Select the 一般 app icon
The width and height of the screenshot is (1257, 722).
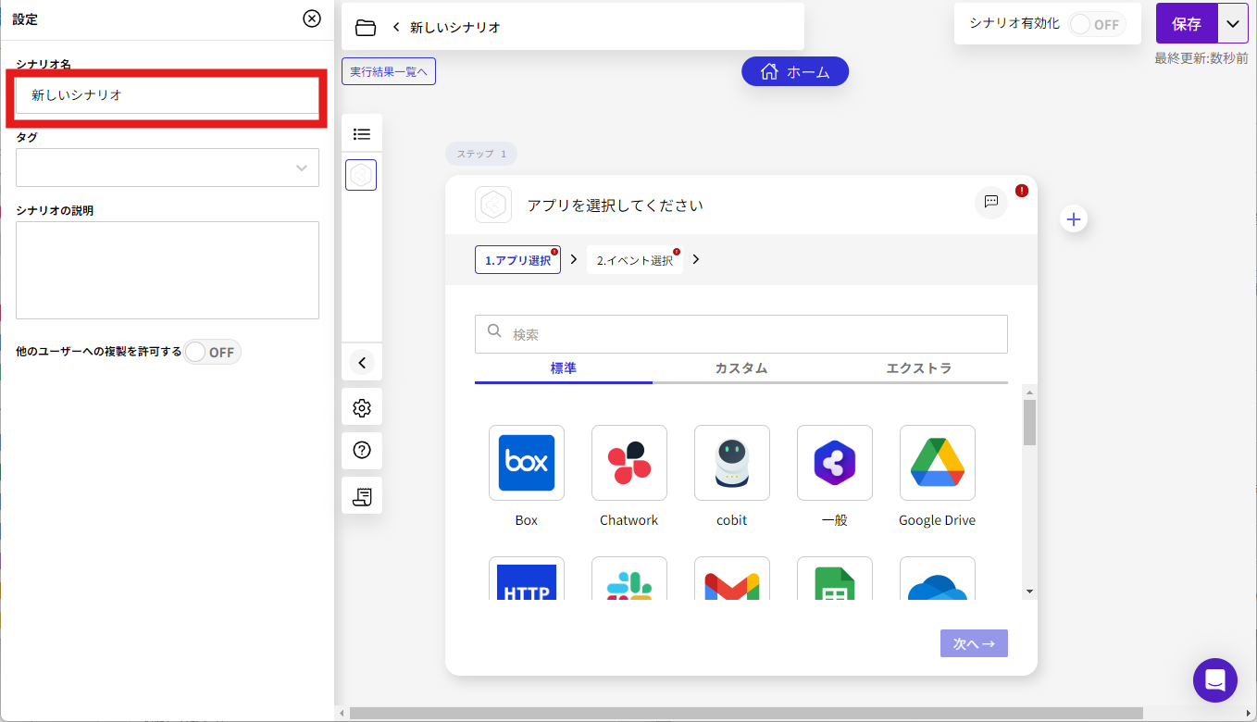coord(835,463)
